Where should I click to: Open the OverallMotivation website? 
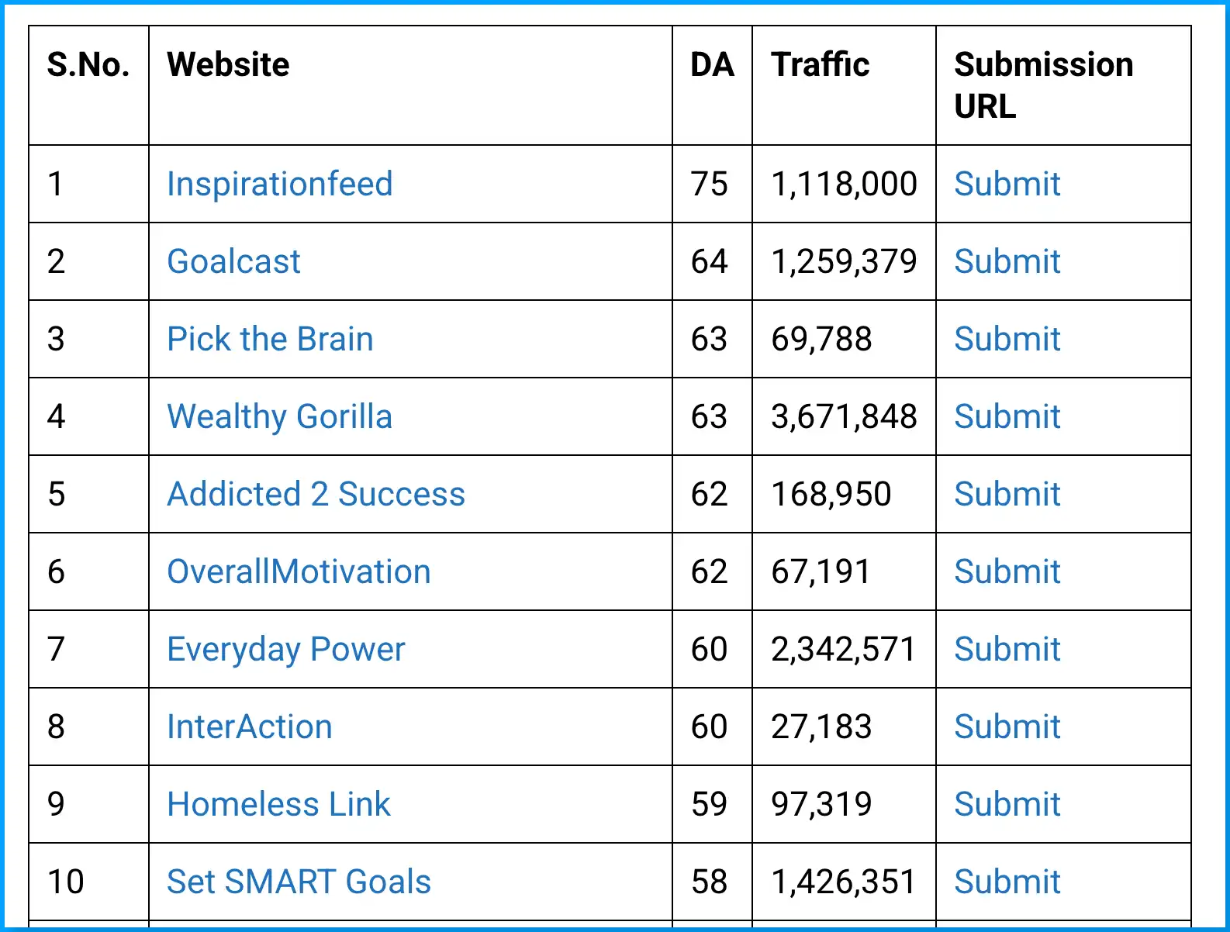299,571
